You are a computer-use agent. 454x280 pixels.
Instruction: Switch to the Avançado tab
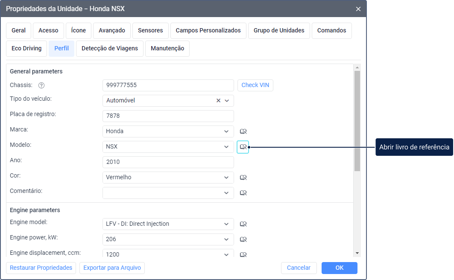coord(112,31)
